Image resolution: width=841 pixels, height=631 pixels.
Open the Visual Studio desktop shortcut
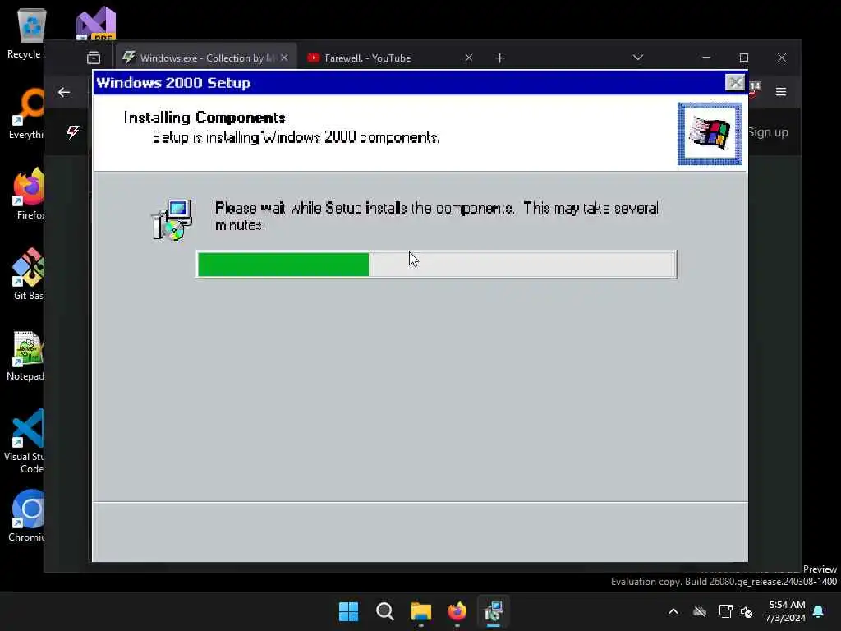[x=96, y=24]
